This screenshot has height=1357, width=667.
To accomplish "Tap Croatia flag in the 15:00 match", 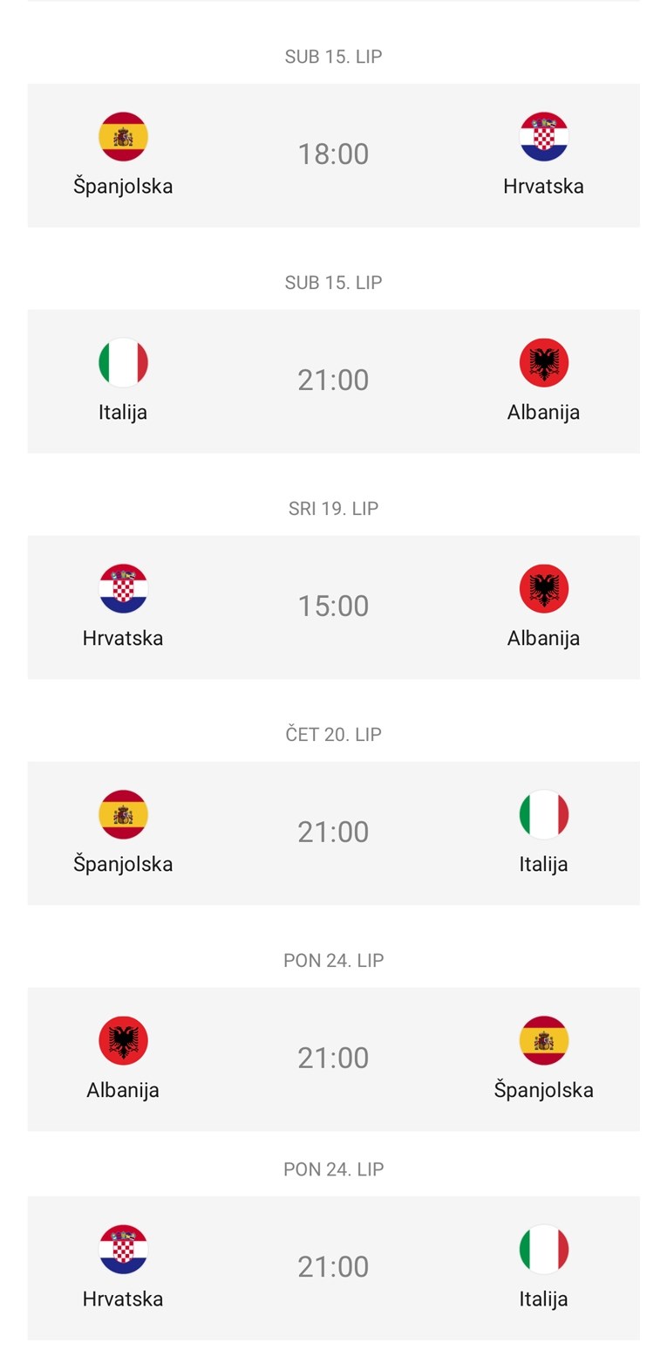I will pos(123,589).
